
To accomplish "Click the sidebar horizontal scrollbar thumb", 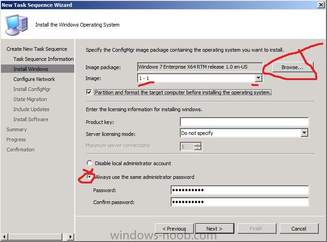I will (35, 237).
